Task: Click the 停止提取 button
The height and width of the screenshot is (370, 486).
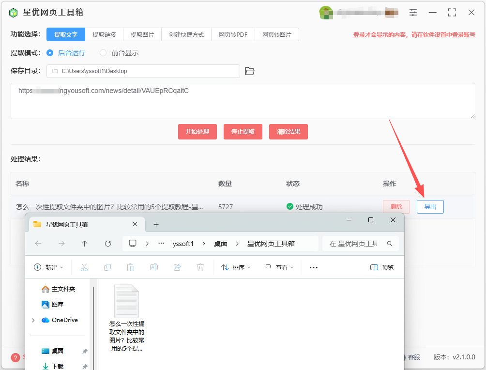Action: (x=243, y=132)
